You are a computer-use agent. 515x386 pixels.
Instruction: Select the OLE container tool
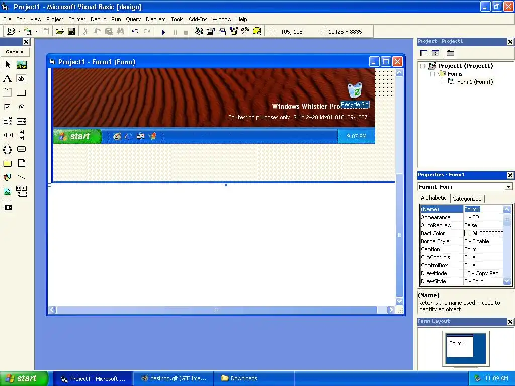[8, 206]
